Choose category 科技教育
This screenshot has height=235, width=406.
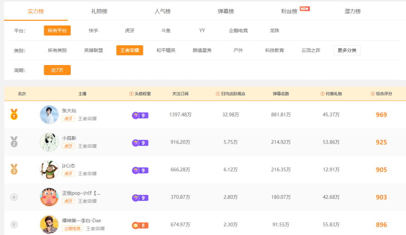274,50
